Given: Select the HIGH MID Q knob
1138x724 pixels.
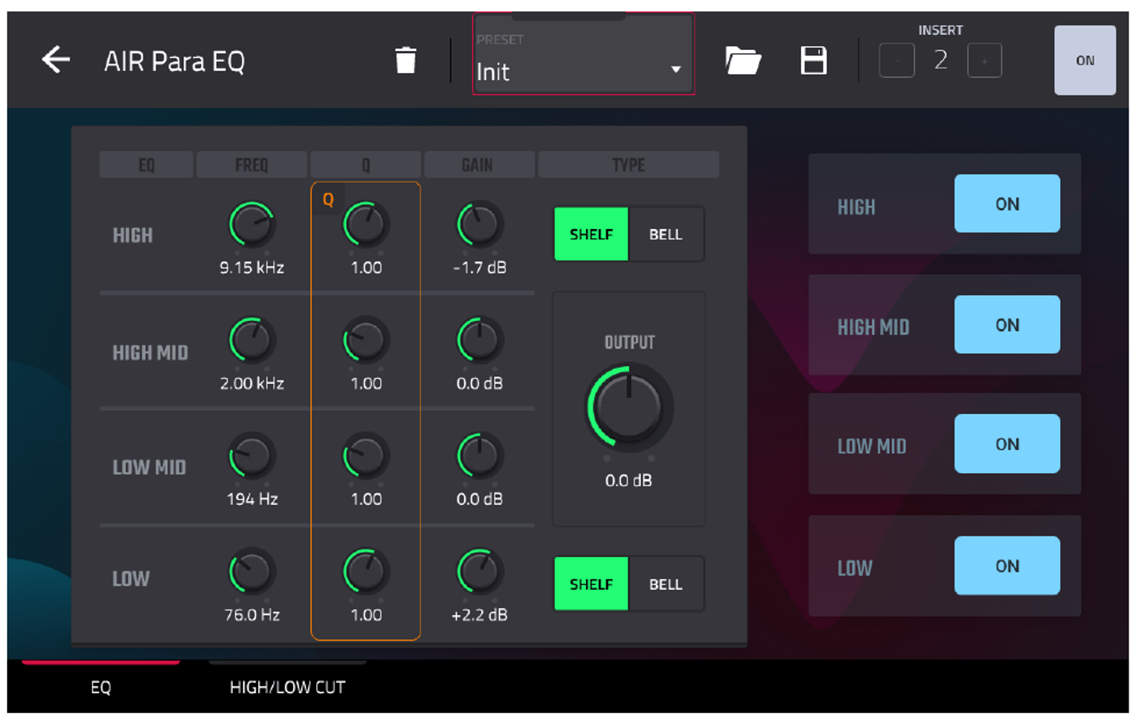Looking at the screenshot, I should pyautogui.click(x=366, y=340).
